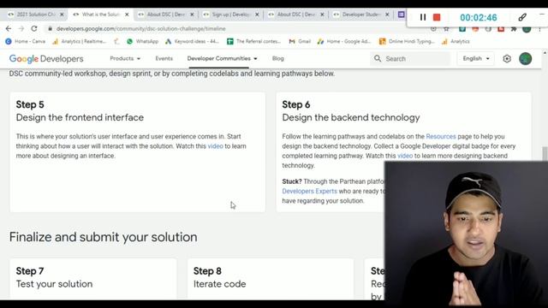Close the Developer Student tab
The image size is (548, 308).
(x=387, y=15)
